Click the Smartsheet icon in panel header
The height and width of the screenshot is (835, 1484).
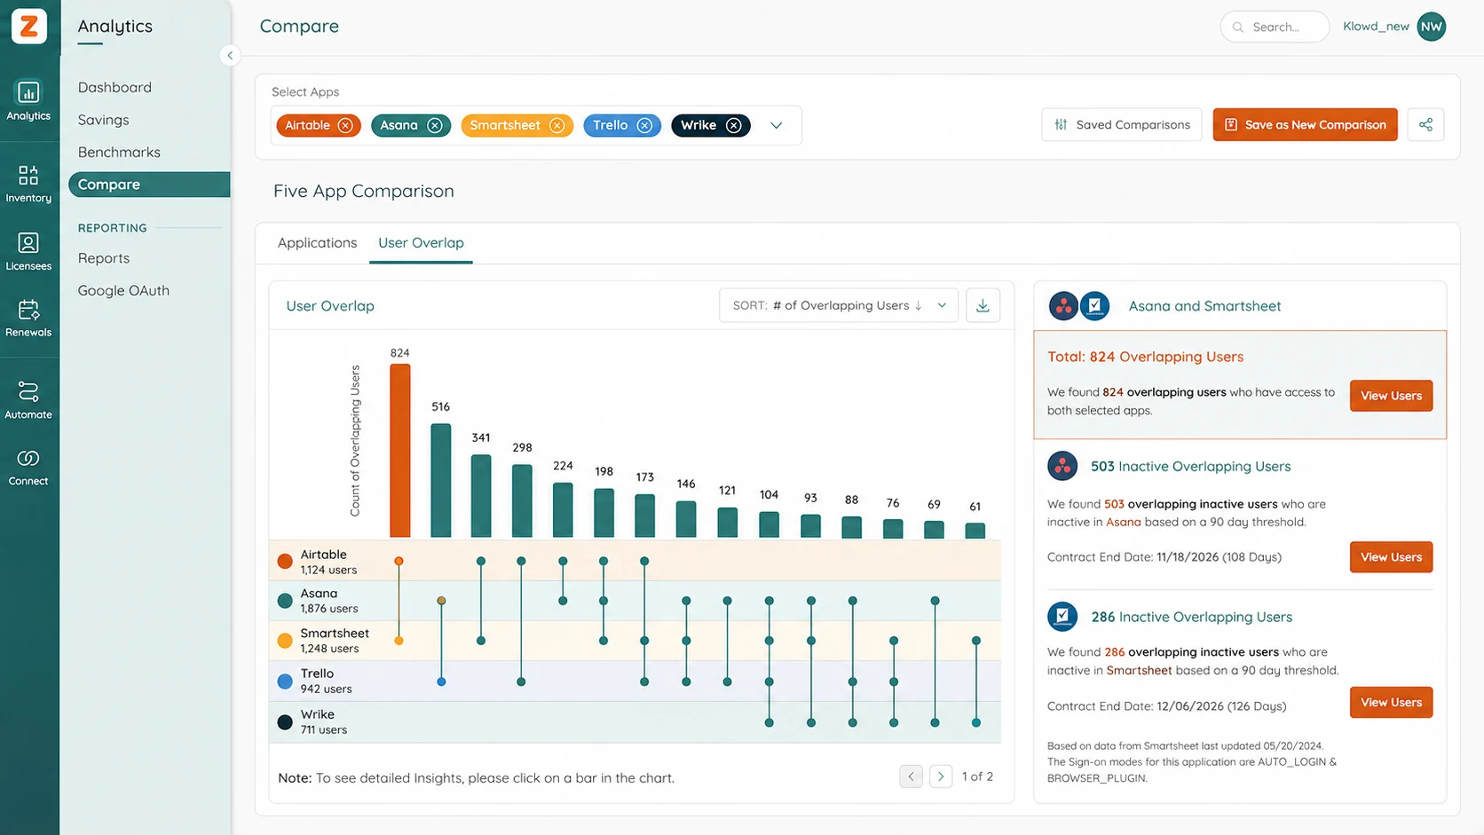pos(1094,306)
